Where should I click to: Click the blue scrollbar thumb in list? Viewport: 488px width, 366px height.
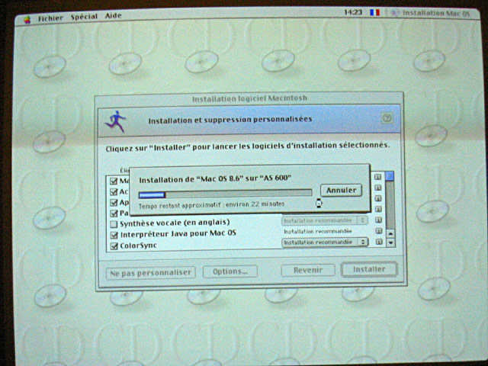pyautogui.click(x=390, y=176)
